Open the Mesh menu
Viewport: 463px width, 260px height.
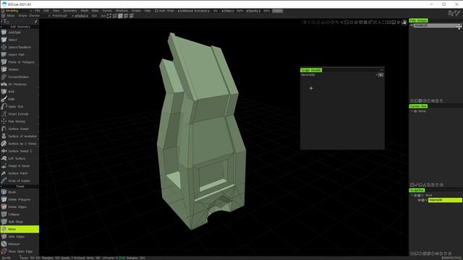tap(85, 11)
